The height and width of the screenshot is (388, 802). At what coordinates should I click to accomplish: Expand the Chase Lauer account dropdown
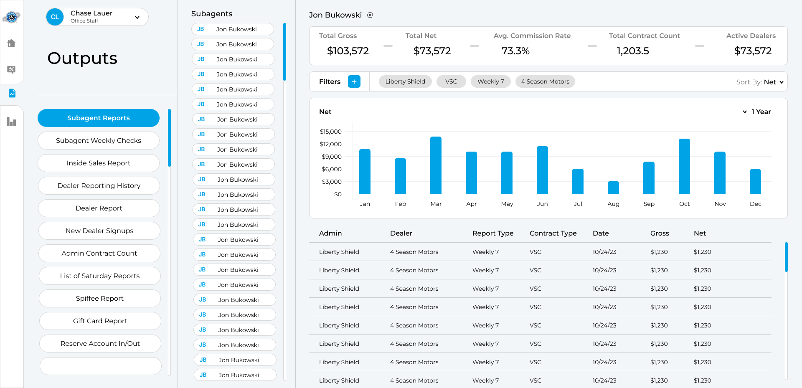137,17
